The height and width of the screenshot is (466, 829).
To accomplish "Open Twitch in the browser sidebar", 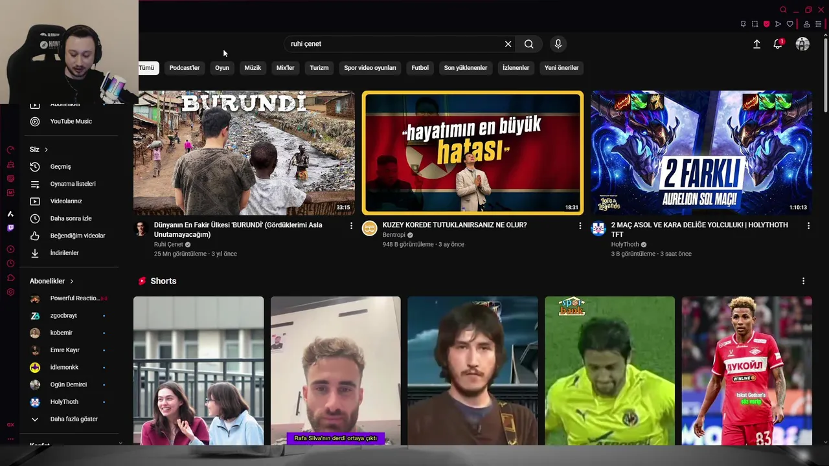I will [10, 228].
